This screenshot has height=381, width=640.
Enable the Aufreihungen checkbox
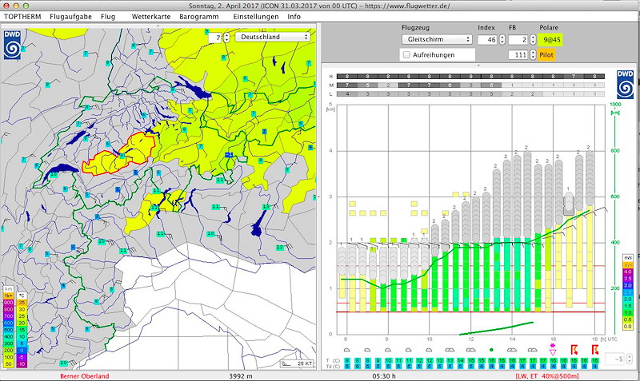407,54
